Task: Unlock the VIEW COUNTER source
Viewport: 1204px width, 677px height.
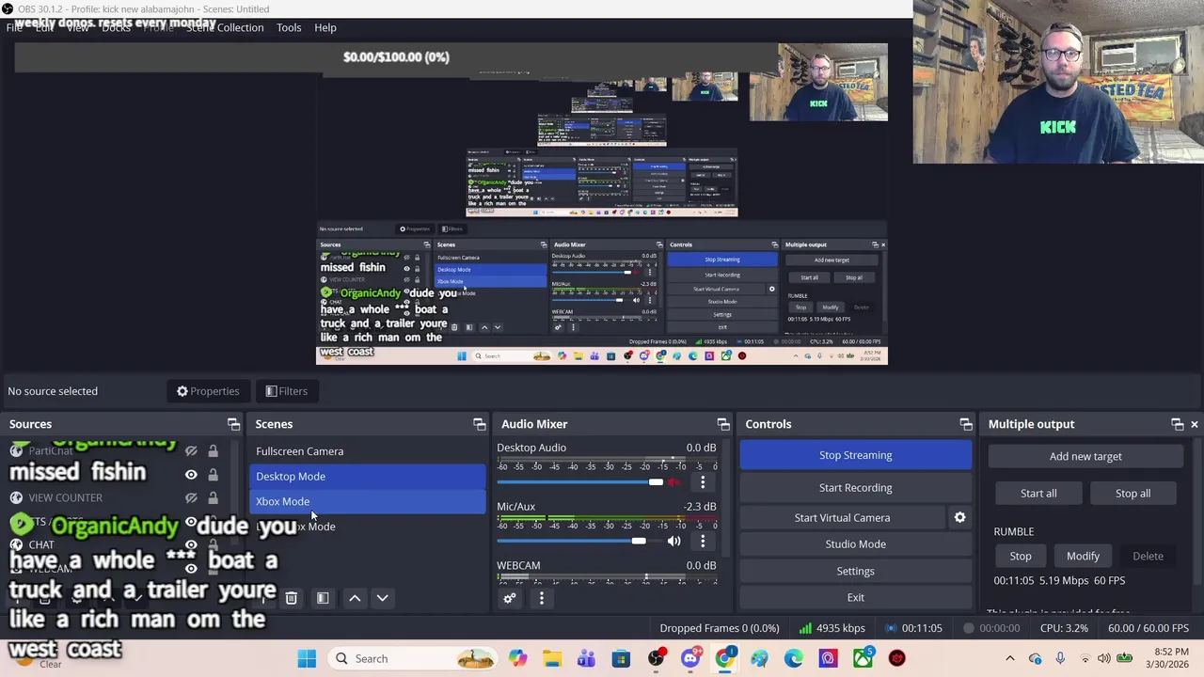Action: [213, 497]
